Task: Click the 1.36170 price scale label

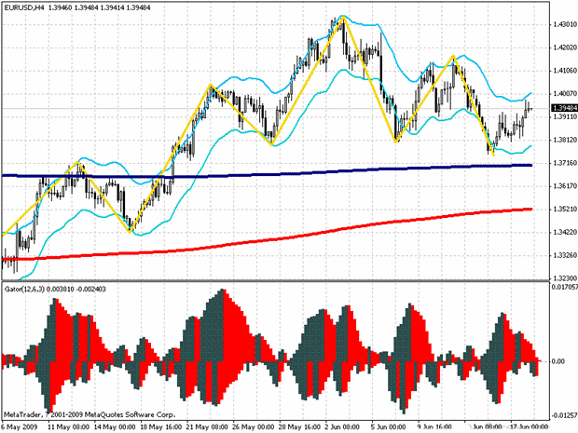Action: pyautogui.click(x=565, y=186)
